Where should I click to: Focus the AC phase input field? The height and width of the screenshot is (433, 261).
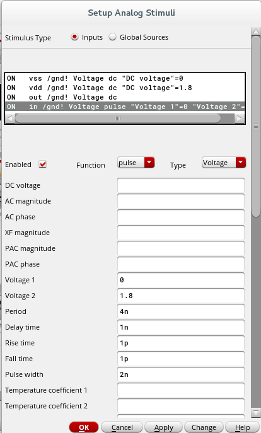(x=181, y=217)
